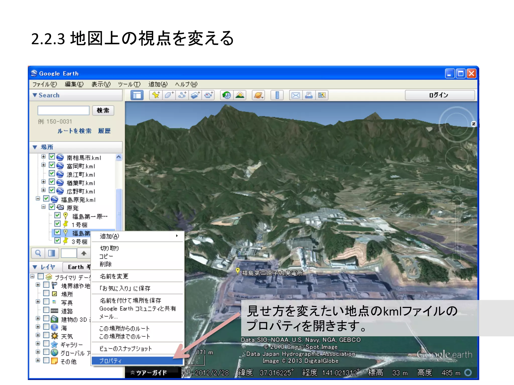514x385 pixels.
Task: Choose ビューのスナップショット in context menu
Action: tap(137, 348)
